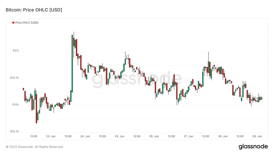The width and height of the screenshot is (274, 154).
Task: Select the $30k y-axis label
Action: tap(16, 105)
